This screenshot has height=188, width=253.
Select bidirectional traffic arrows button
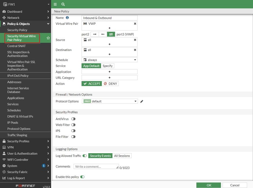pos(111,34)
